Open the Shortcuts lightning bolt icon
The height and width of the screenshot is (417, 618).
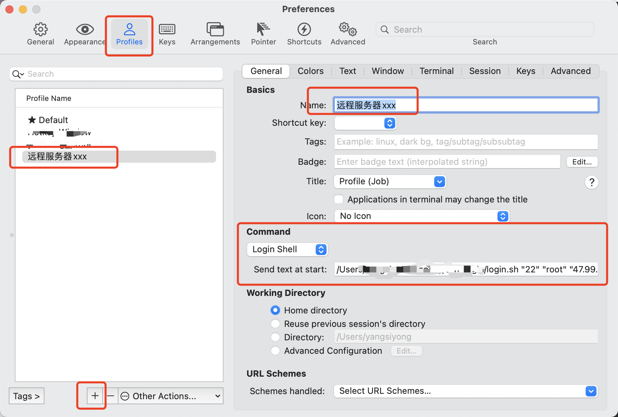[304, 30]
